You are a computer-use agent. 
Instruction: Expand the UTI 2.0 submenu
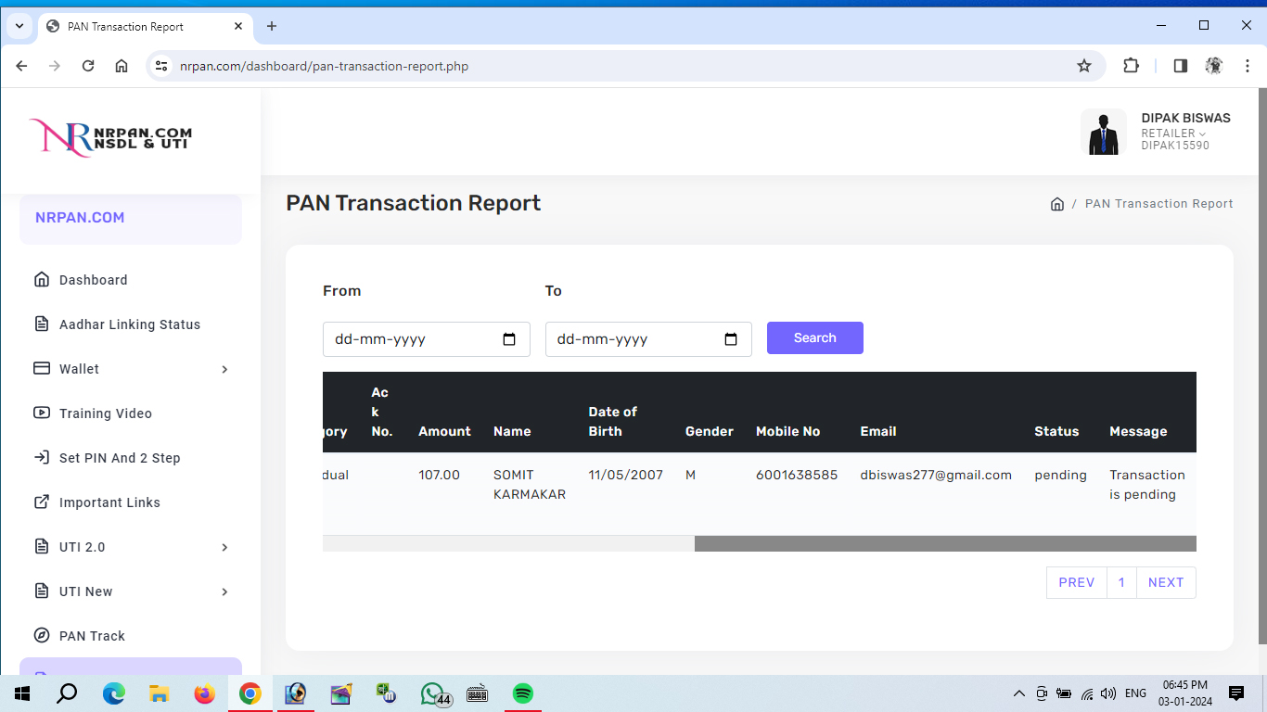pos(130,547)
